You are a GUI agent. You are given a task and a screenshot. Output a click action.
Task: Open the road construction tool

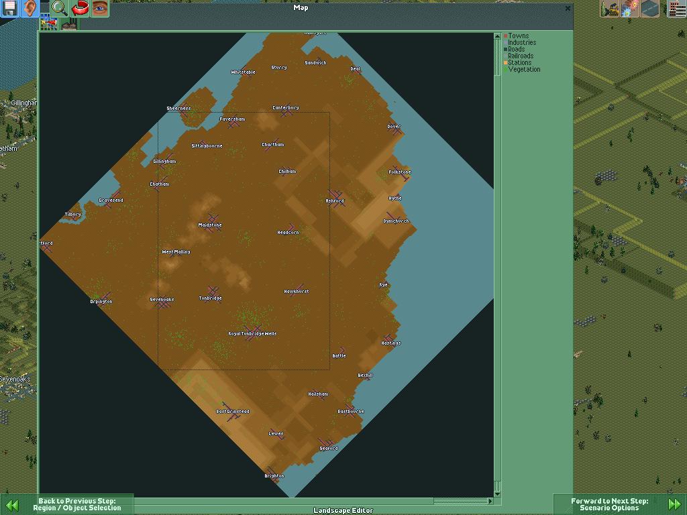649,8
